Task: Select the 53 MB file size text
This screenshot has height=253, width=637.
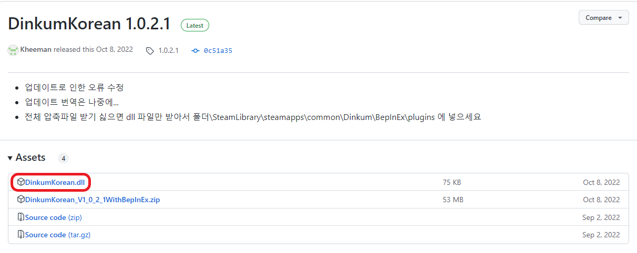Action: [453, 200]
